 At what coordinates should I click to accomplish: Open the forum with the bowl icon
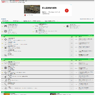click(6, 77)
